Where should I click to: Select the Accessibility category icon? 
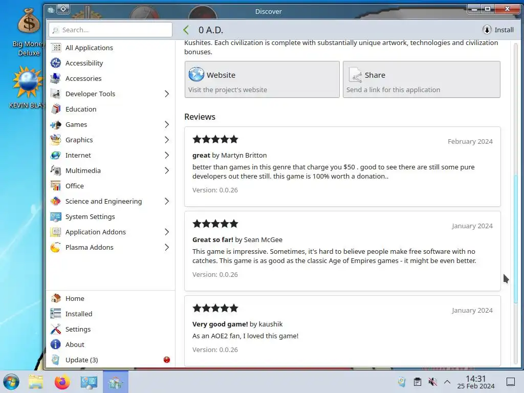56,63
